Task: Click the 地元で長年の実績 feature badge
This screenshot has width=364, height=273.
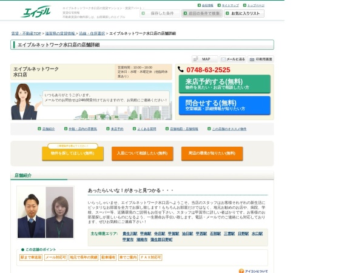Action: [84, 257]
